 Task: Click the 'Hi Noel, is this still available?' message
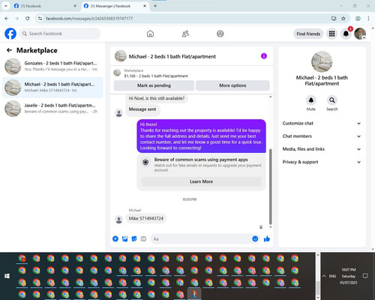coord(157,98)
